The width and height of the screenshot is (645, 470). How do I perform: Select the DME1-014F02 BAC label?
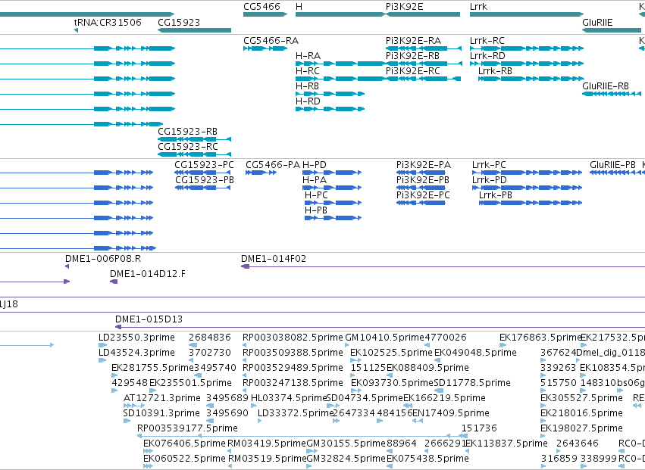[274, 259]
